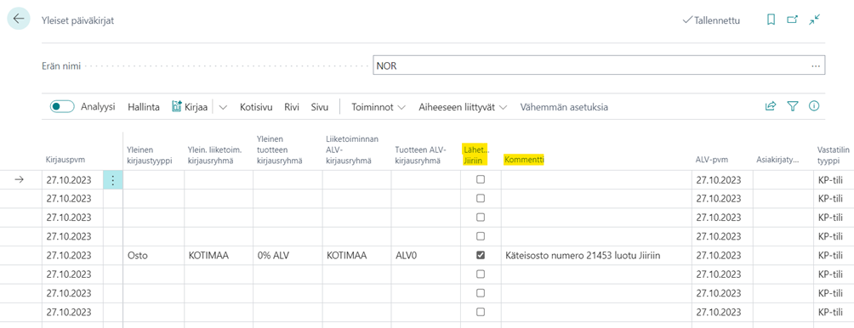Select the Osto cell in the table

pos(153,256)
